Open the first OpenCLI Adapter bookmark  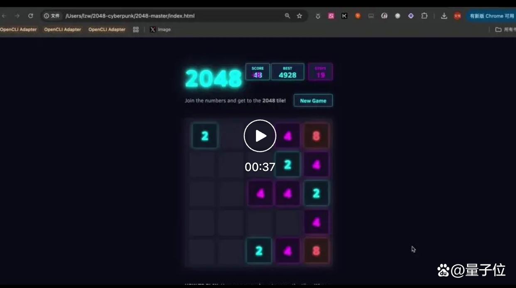tap(18, 30)
